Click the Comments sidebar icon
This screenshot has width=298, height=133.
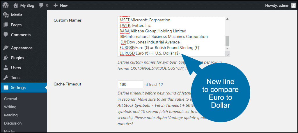click(6, 35)
